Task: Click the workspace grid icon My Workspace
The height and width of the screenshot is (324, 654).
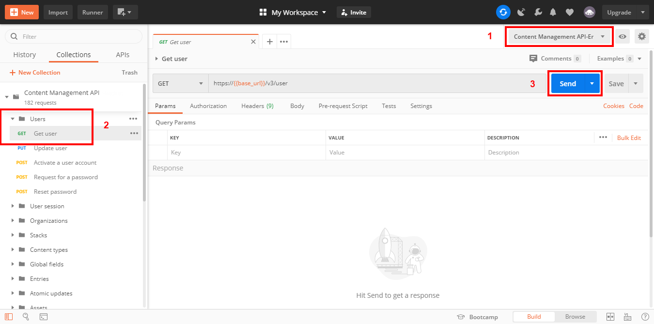Action: (263, 12)
